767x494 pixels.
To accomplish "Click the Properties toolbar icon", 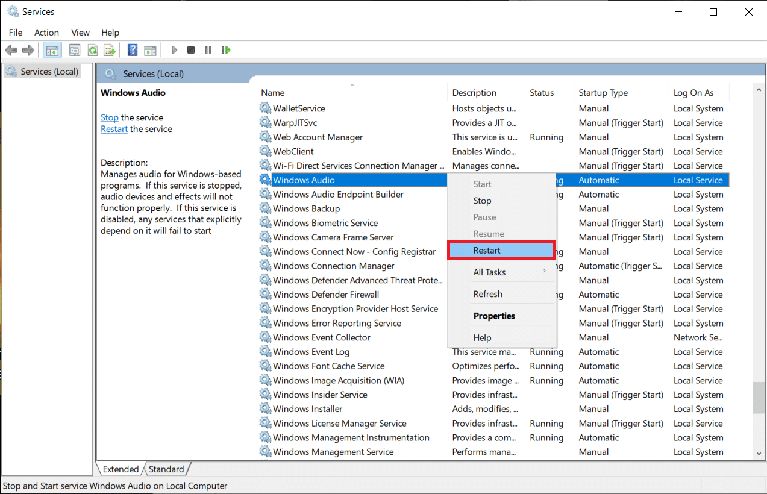I will [x=75, y=50].
